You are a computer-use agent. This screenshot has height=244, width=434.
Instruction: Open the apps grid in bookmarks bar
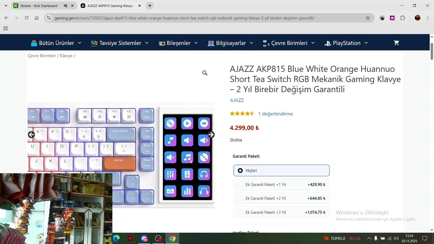pyautogui.click(x=5, y=28)
